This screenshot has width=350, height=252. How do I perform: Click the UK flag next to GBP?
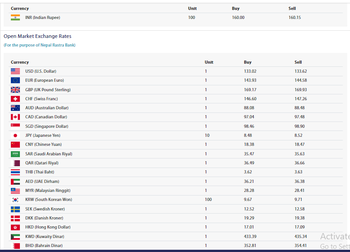(x=15, y=90)
